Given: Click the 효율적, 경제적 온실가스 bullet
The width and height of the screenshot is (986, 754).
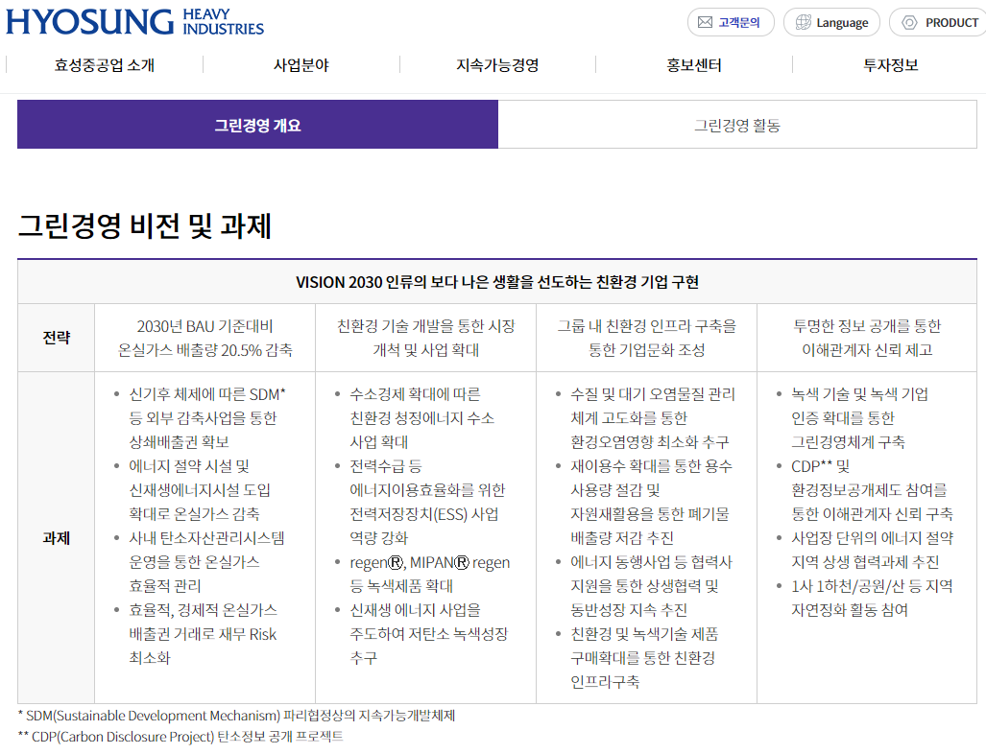Looking at the screenshot, I should point(203,634).
